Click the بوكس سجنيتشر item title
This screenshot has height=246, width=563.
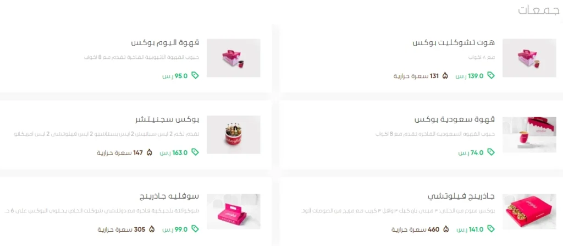point(167,119)
